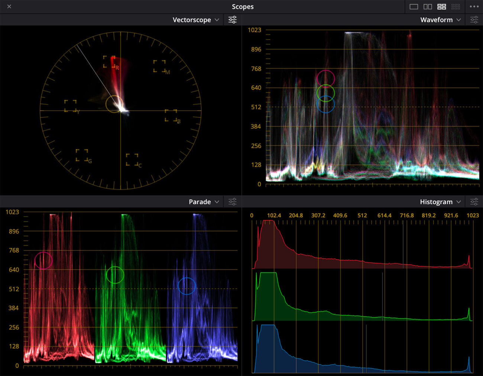Image resolution: width=483 pixels, height=376 pixels.
Task: Click the gray marker in red Histogram
Action: coord(403,245)
